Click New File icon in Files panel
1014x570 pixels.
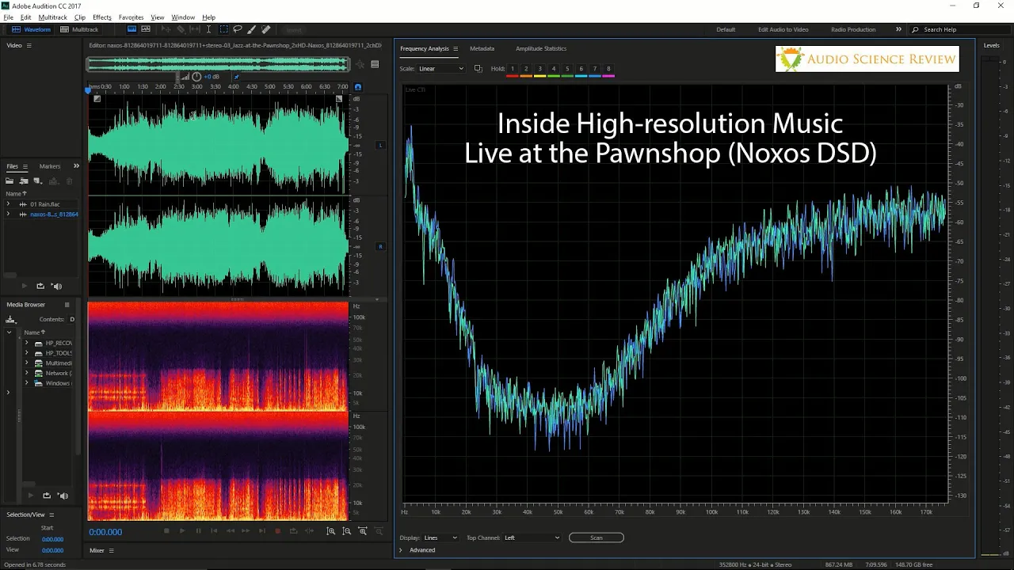37,181
